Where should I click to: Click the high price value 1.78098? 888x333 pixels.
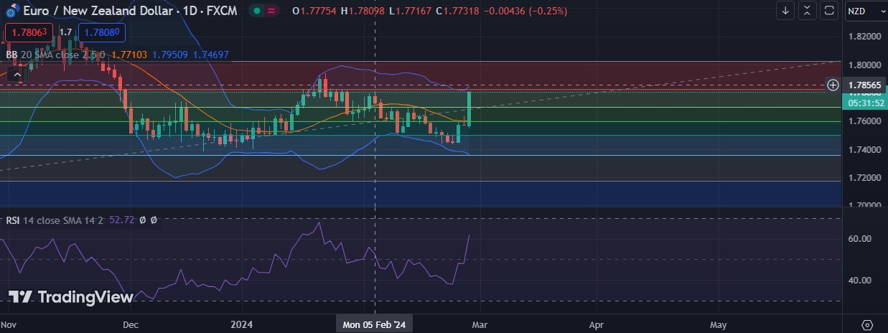366,11
